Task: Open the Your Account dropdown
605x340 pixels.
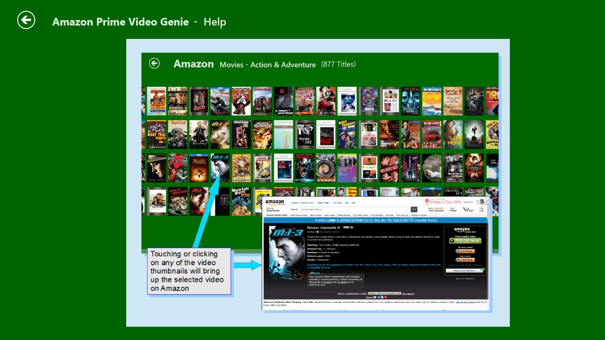Action: click(436, 209)
